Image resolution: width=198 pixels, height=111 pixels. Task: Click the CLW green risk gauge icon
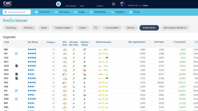(x=65, y=58)
